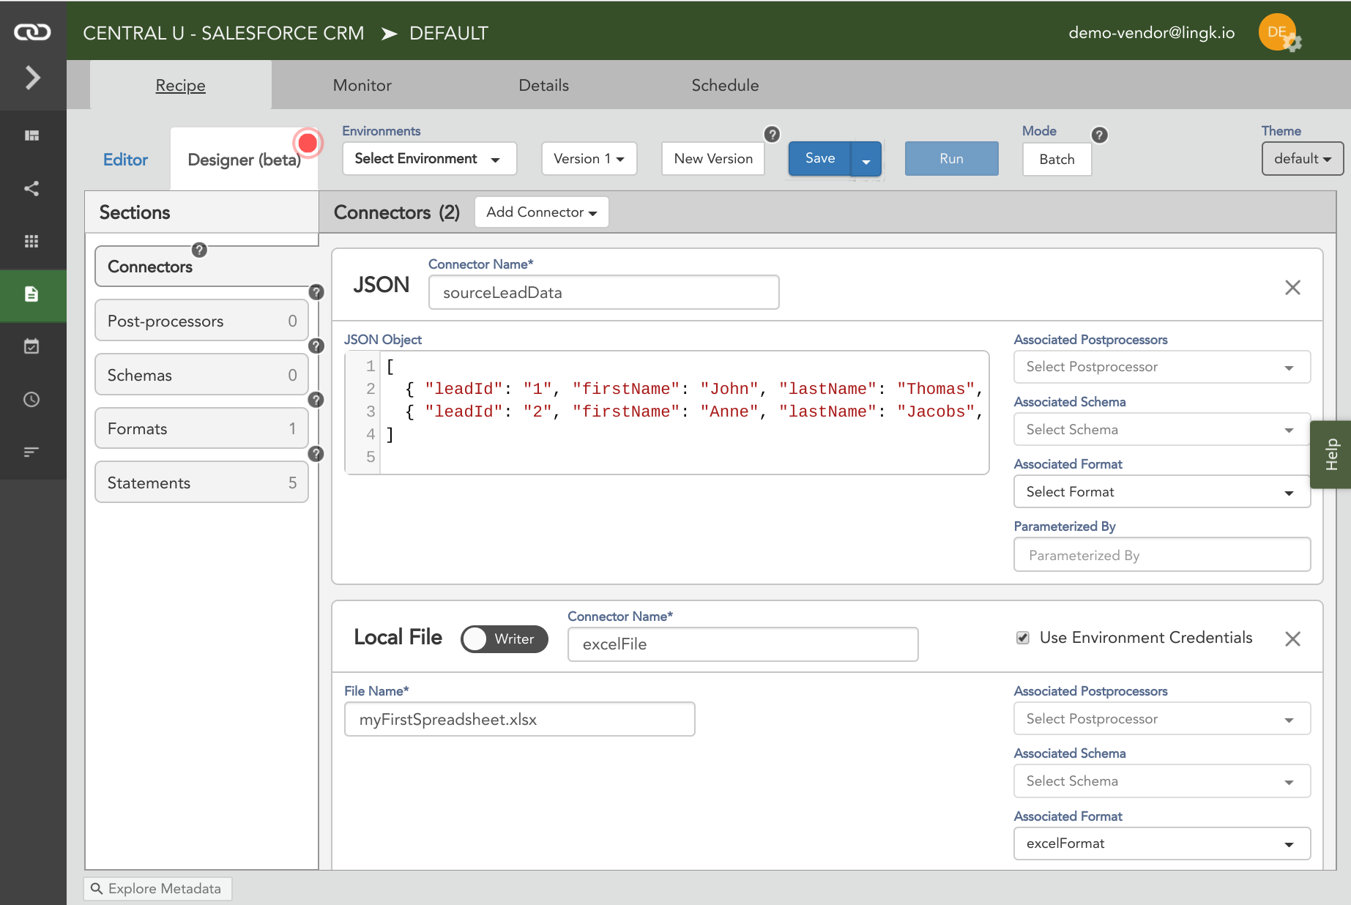The height and width of the screenshot is (905, 1351).
Task: Click the sort lines icon in the sidebar
Action: tap(31, 452)
